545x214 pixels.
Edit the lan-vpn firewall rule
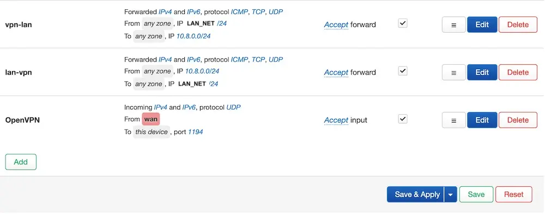482,72
